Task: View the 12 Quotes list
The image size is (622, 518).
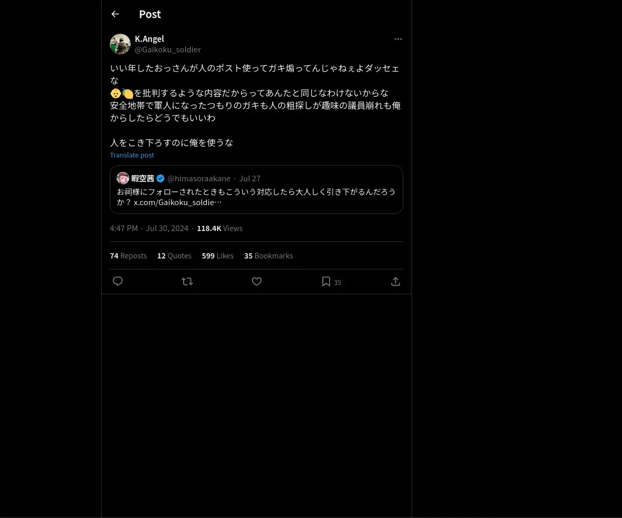Action: tap(174, 256)
